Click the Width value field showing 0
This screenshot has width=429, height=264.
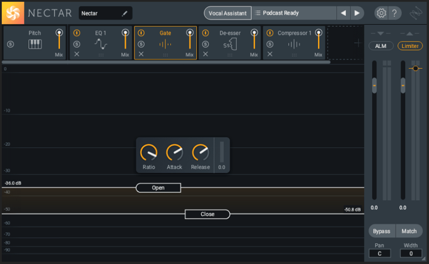[411, 253]
